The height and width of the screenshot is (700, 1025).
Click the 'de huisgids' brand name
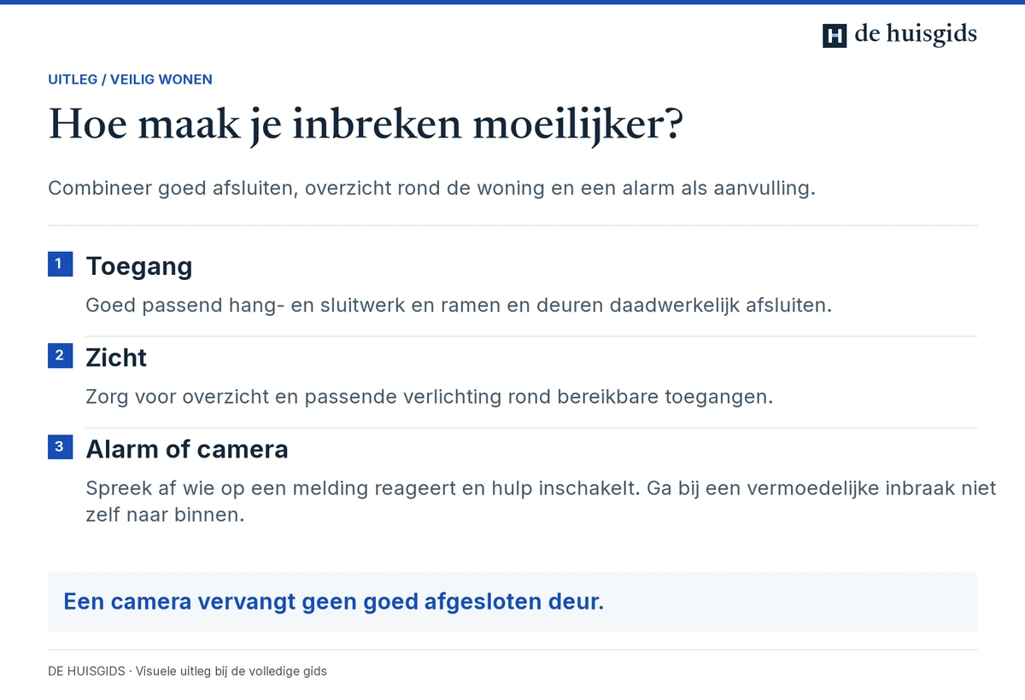click(916, 35)
